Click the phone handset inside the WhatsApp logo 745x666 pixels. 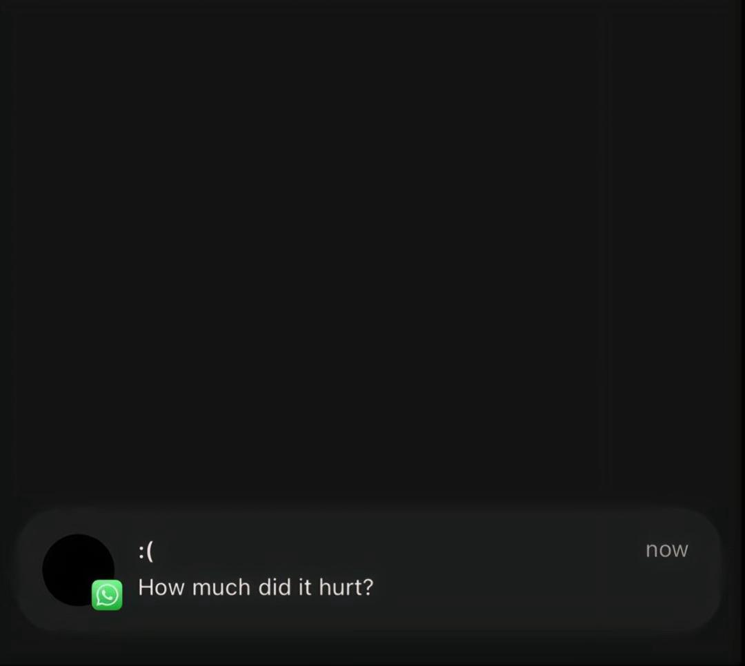coord(107,594)
